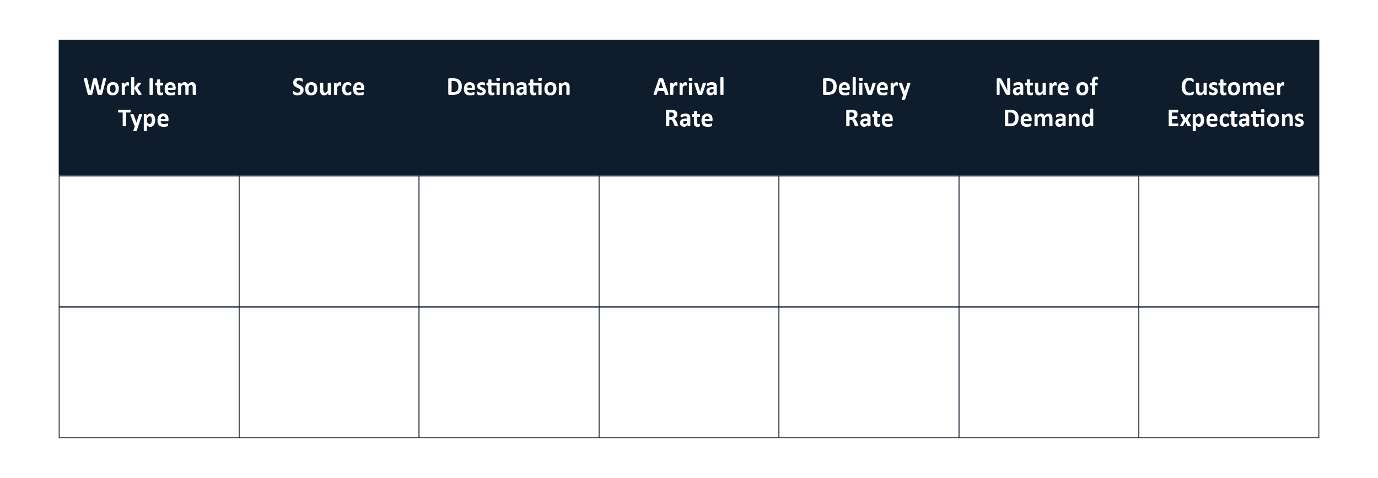Select the Nature of Demand header

[1049, 108]
